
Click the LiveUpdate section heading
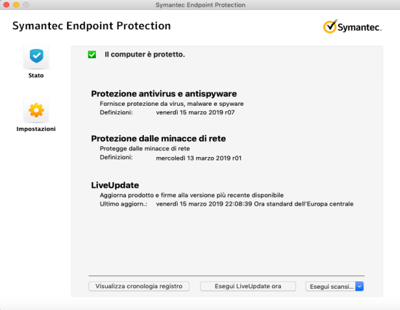115,186
